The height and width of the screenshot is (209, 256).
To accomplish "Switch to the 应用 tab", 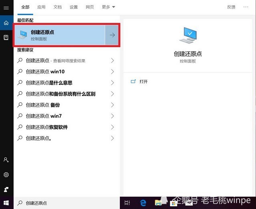I will point(41,7).
